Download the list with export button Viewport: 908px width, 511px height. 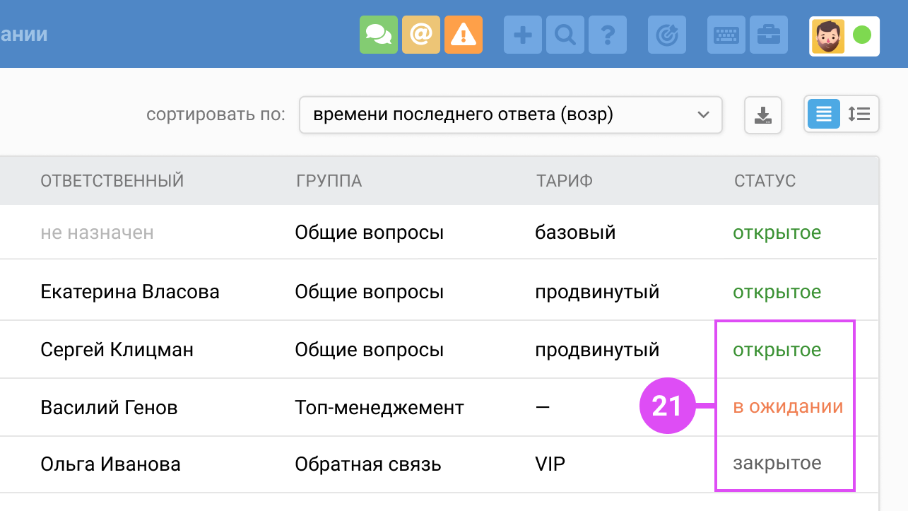tap(763, 115)
